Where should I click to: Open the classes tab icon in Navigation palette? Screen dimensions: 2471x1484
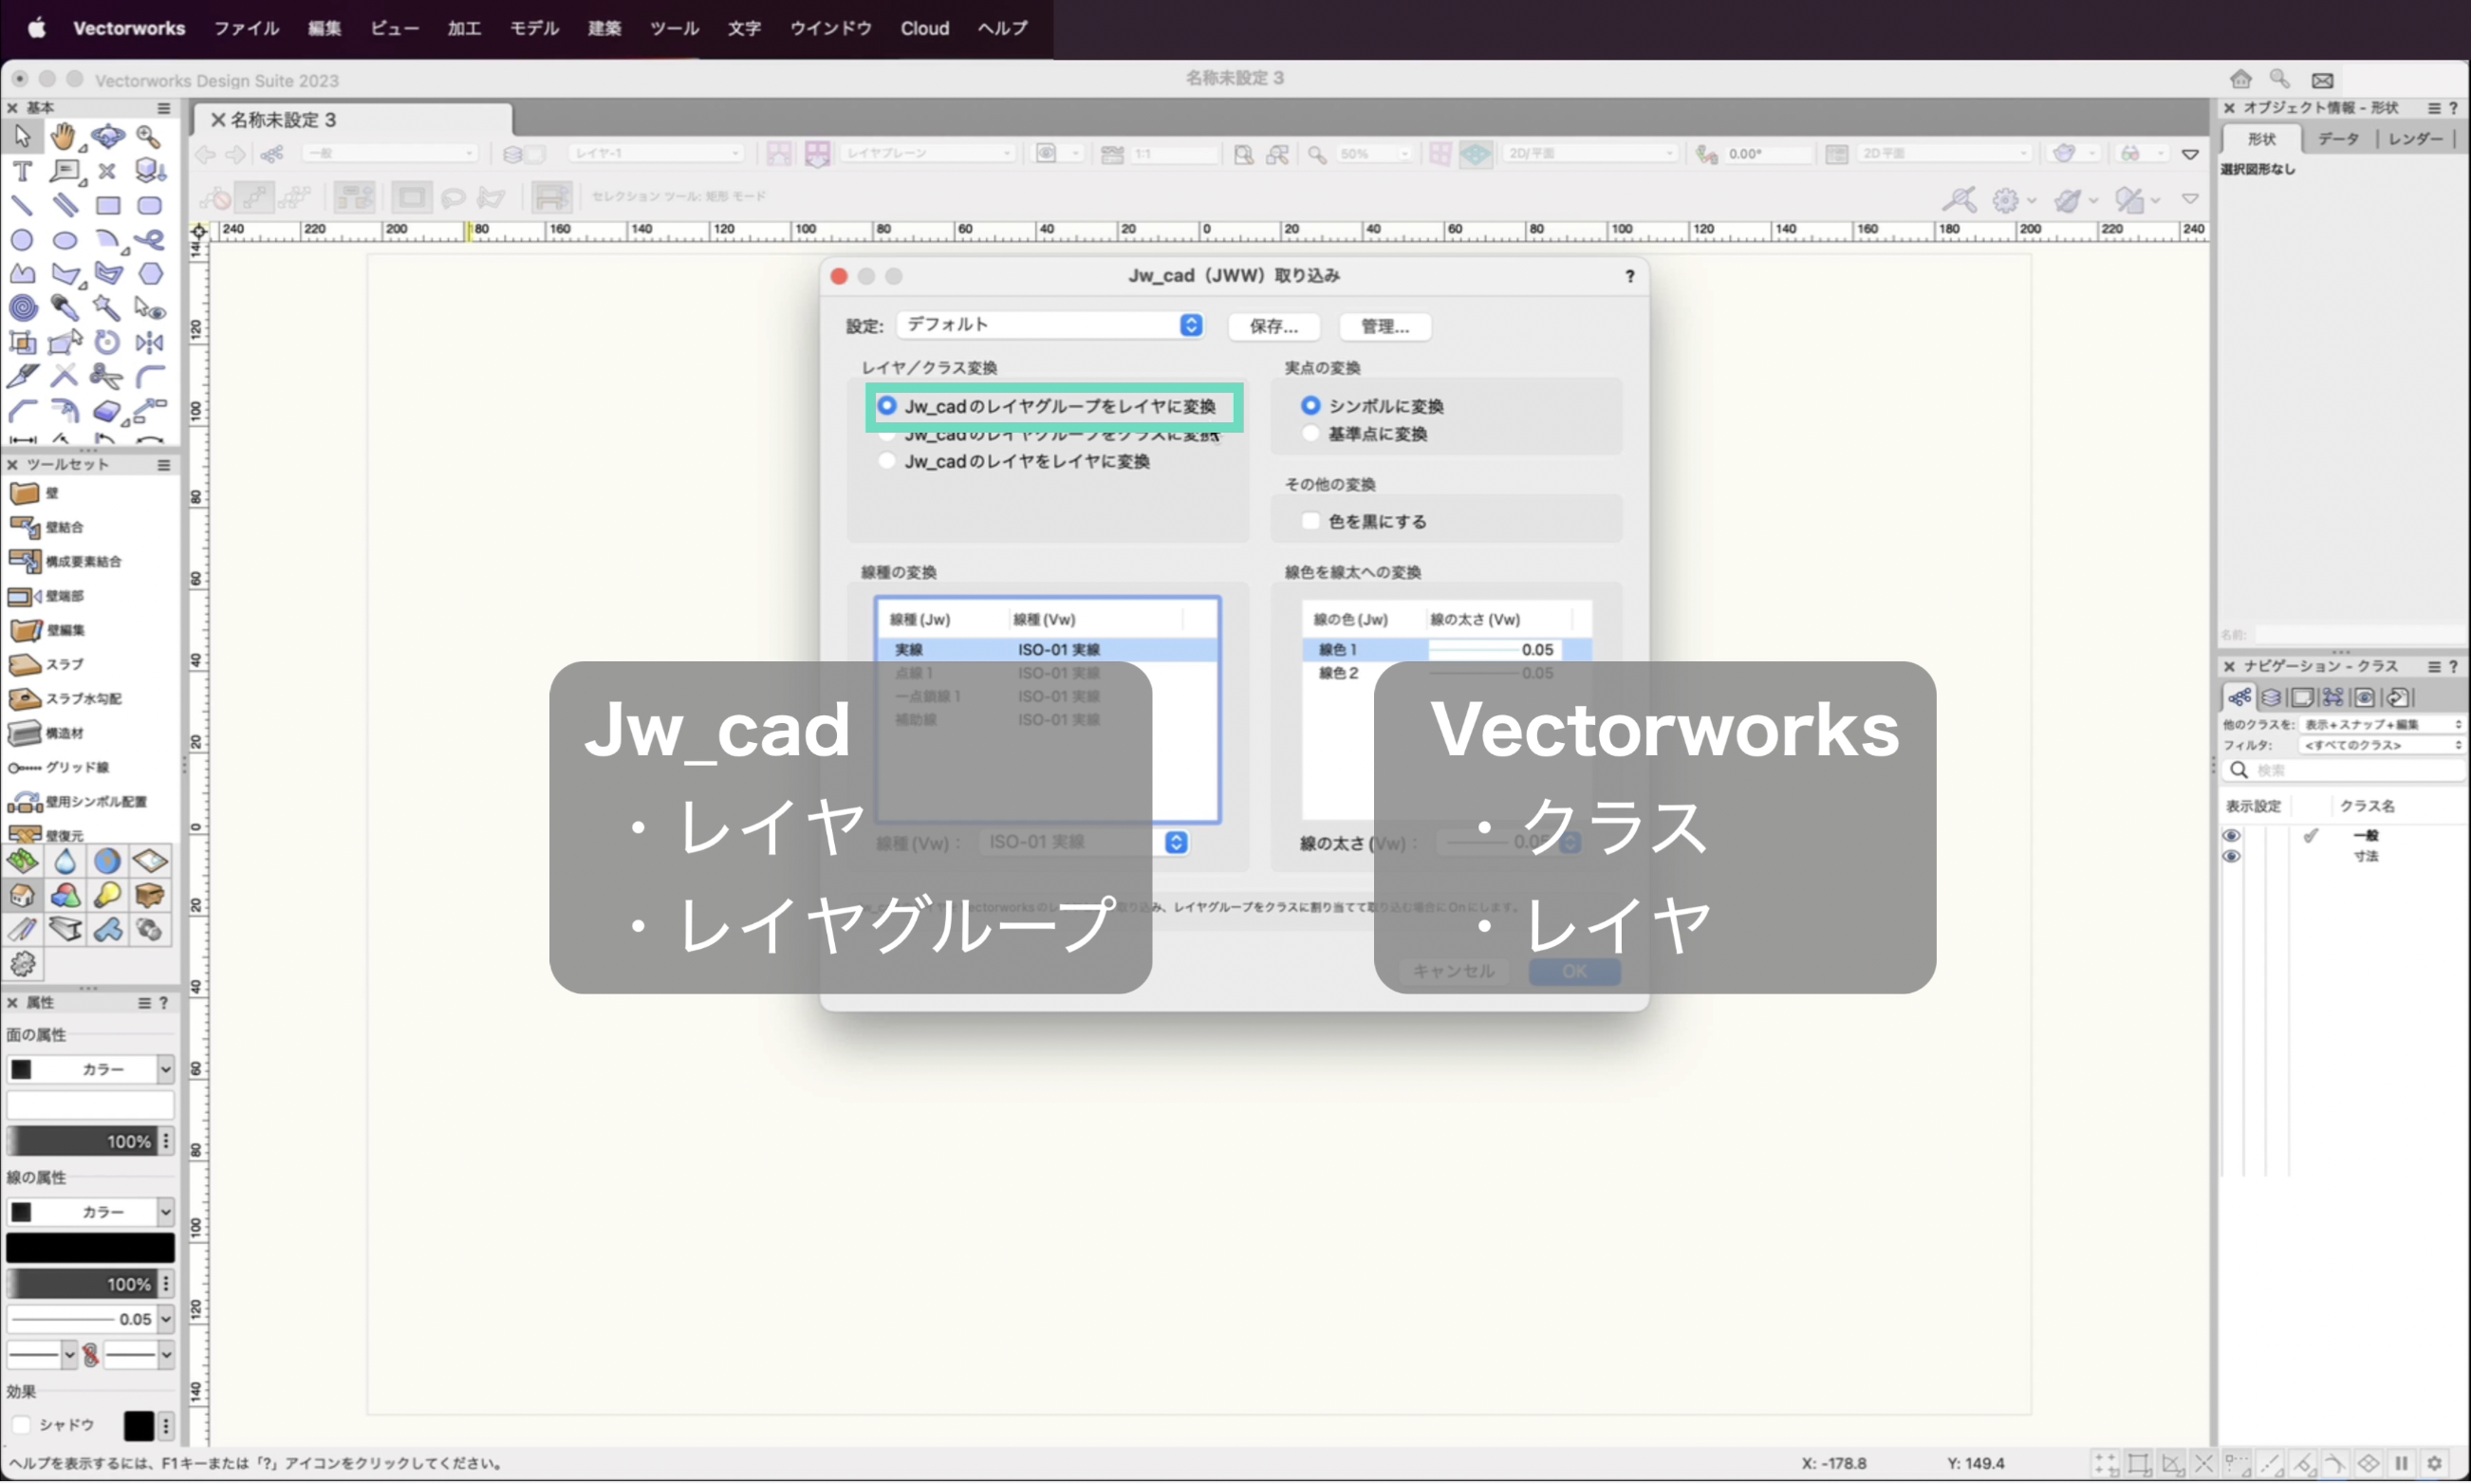pyautogui.click(x=2239, y=697)
